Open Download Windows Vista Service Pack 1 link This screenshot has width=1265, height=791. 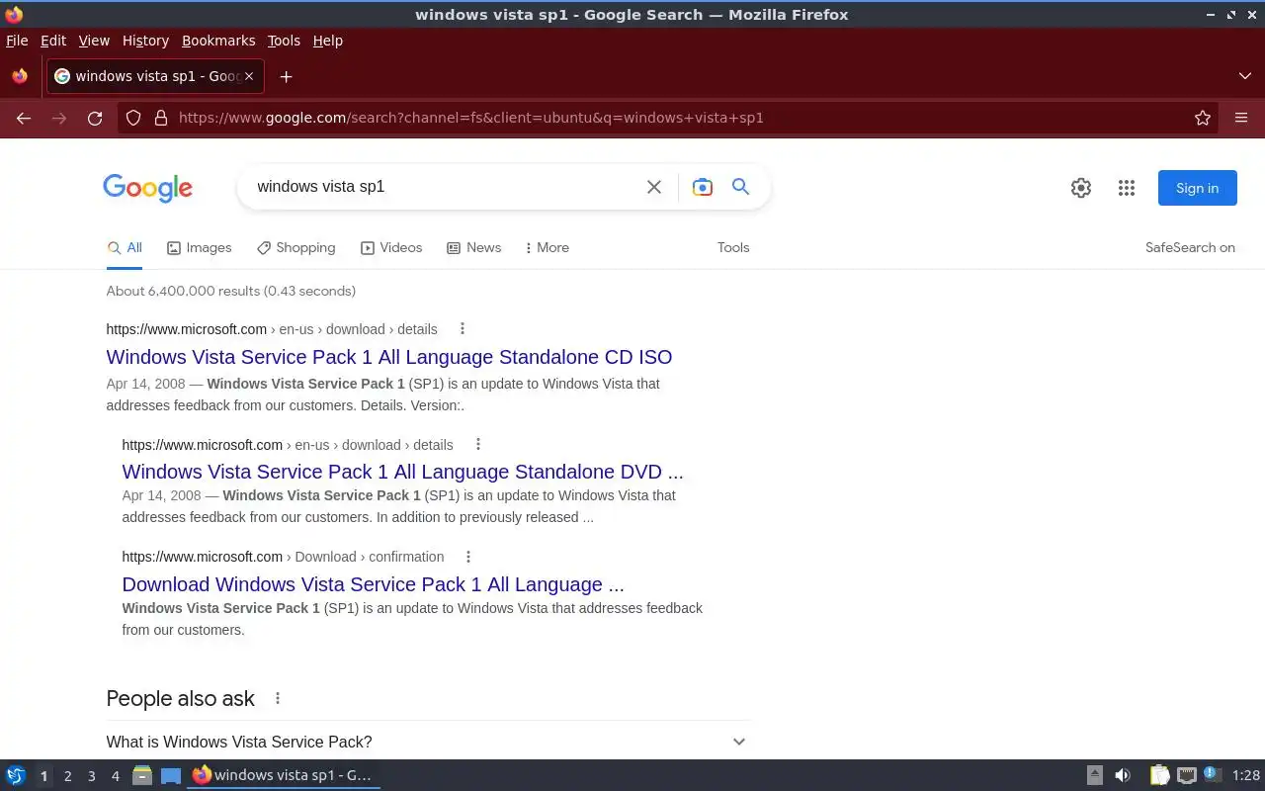374,584
